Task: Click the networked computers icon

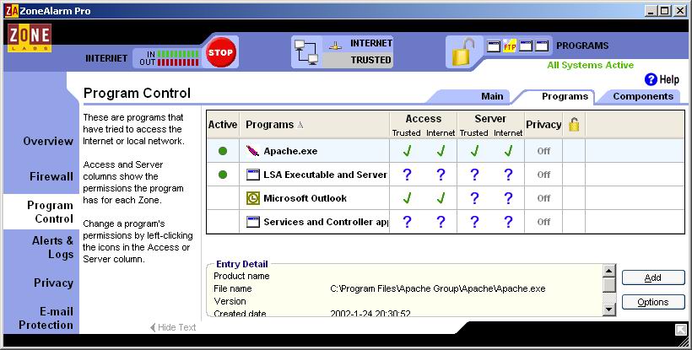Action: (x=306, y=52)
